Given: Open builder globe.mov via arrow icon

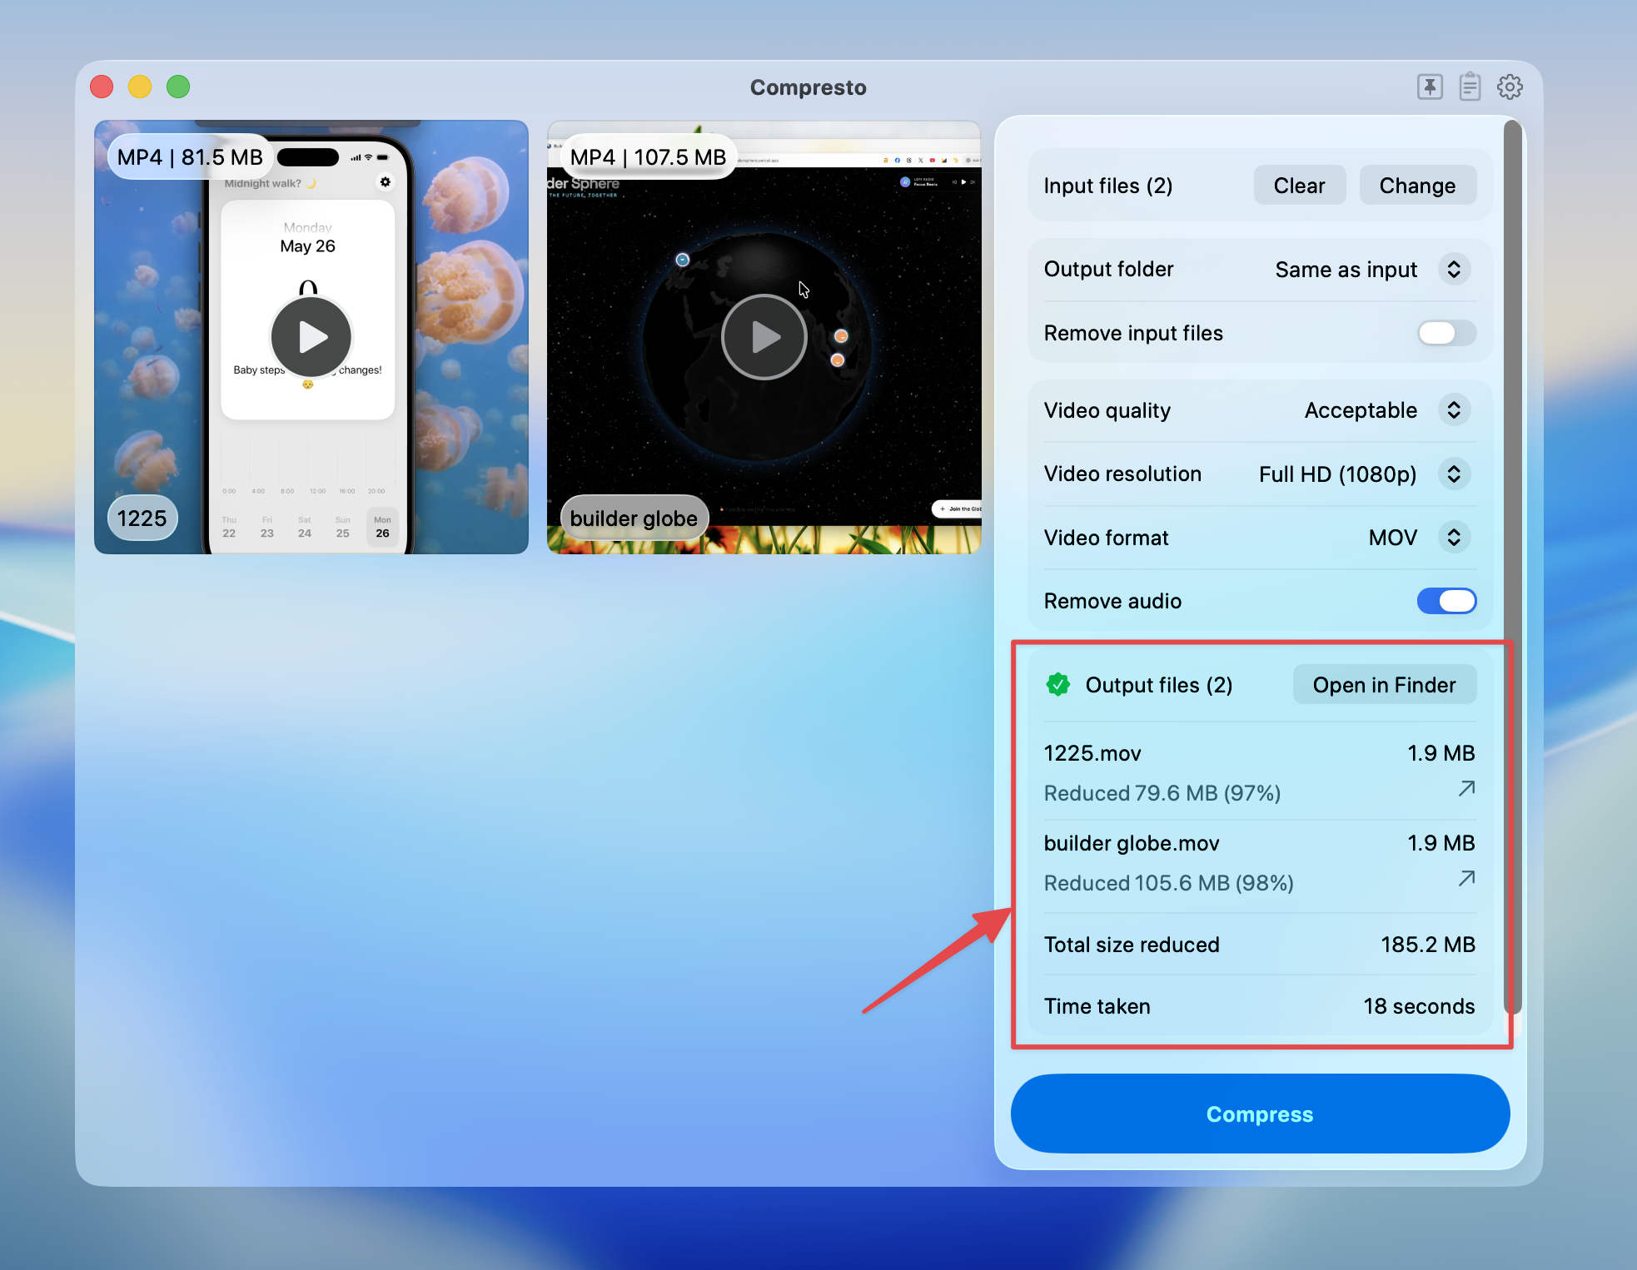Looking at the screenshot, I should [1466, 878].
